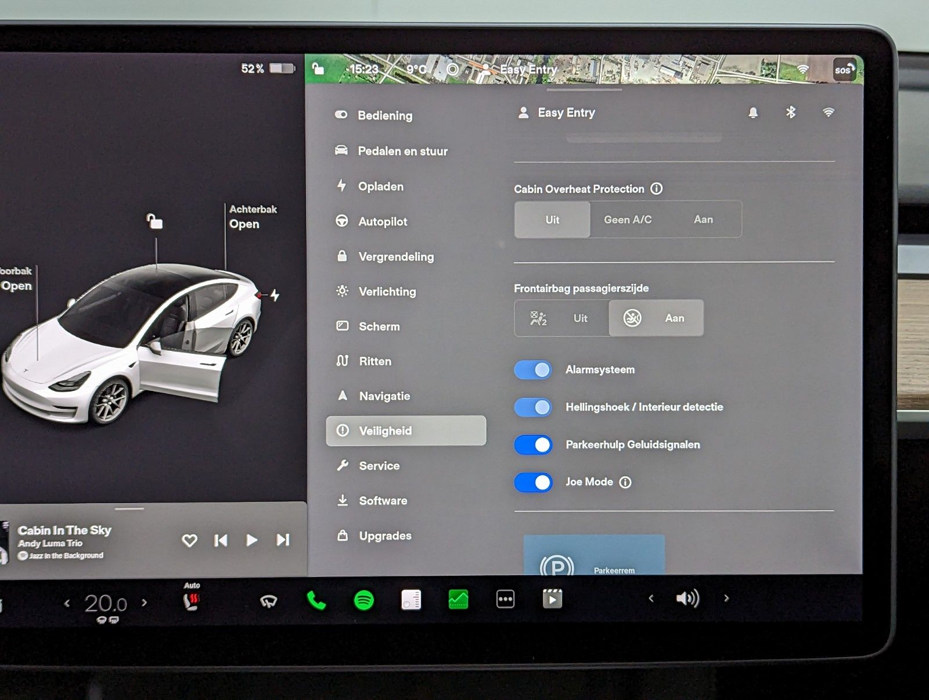Show Cabin Overheat Protection info
The image size is (929, 700).
point(657,189)
